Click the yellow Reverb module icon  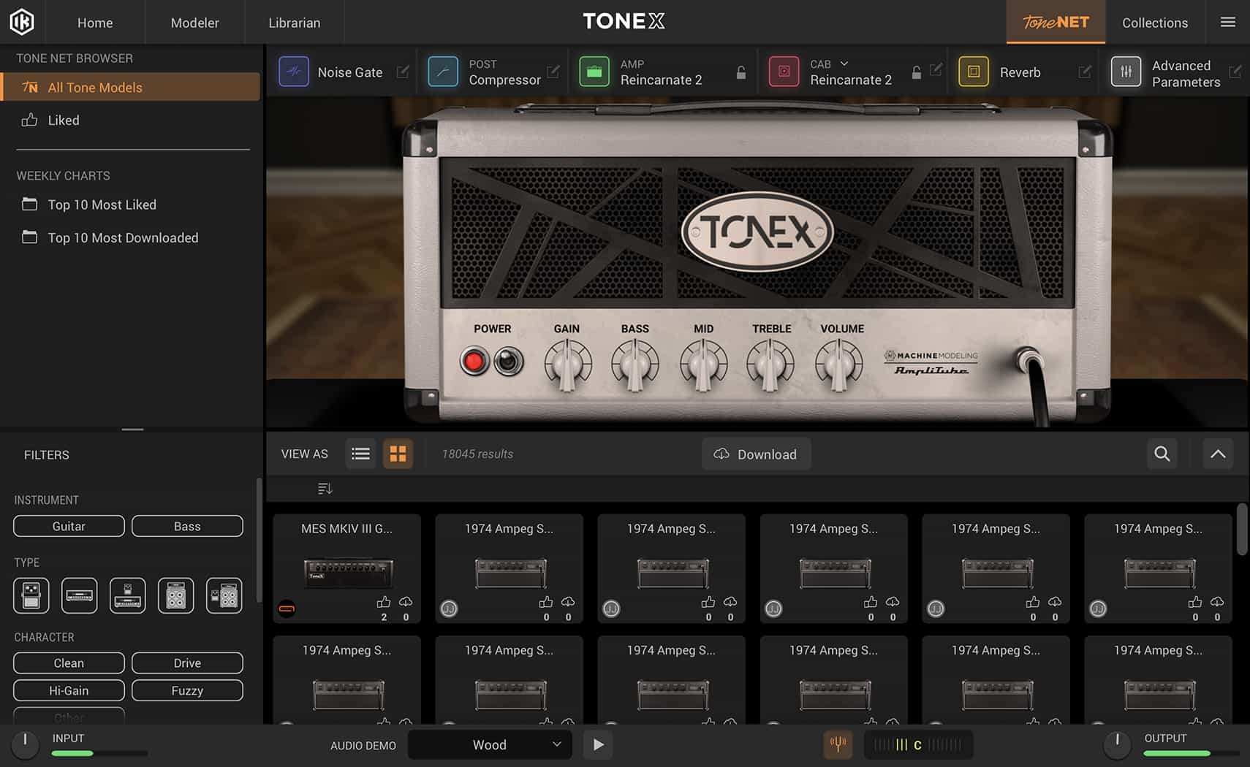(974, 72)
